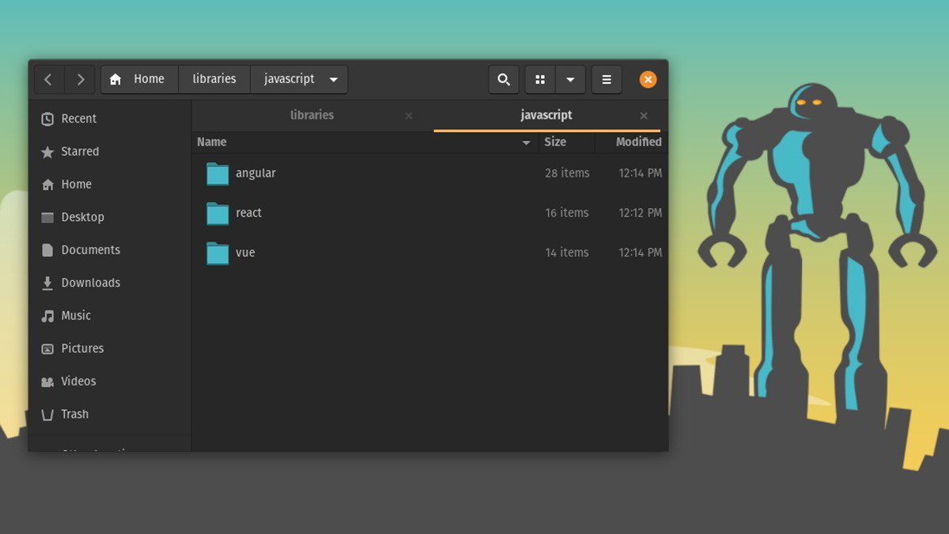This screenshot has width=949, height=534.
Task: Switch to grid view
Action: pos(540,79)
